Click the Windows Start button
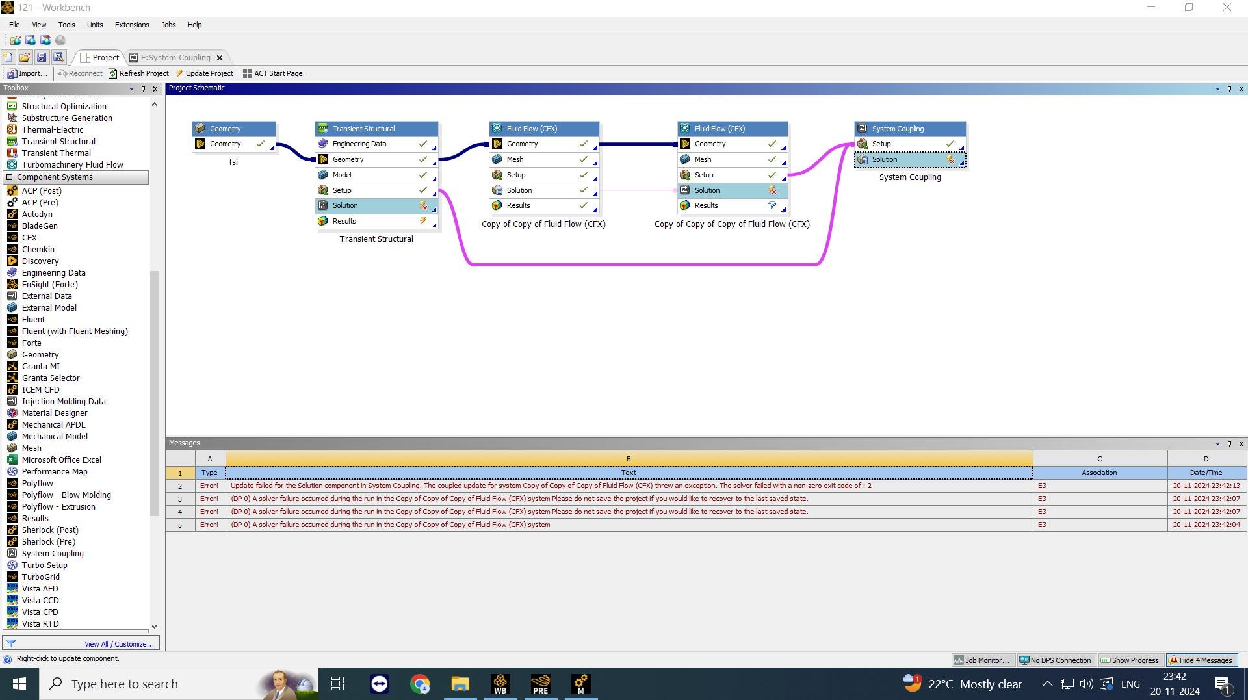Screen dimensions: 1248x700 (x=19, y=684)
